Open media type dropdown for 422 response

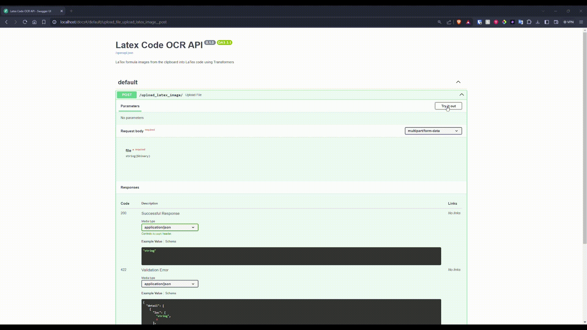[170, 284]
